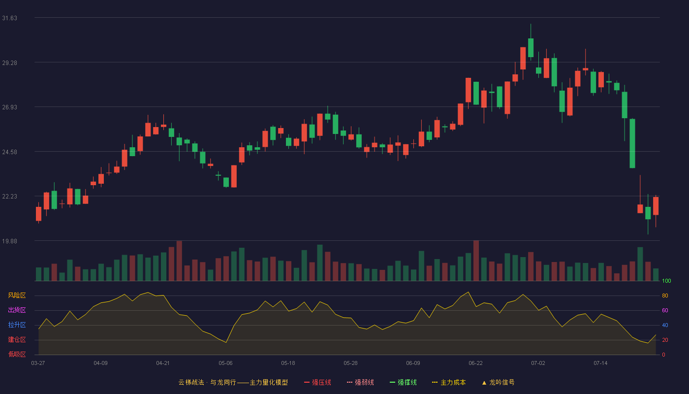Toggle the 强撑线 legend series
This screenshot has height=394, width=689.
click(x=403, y=382)
